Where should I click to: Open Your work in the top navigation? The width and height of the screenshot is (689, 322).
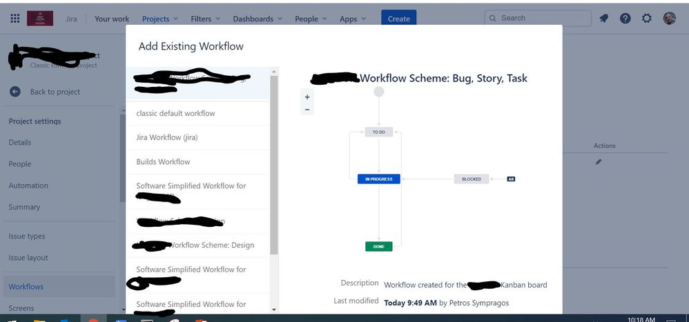112,19
